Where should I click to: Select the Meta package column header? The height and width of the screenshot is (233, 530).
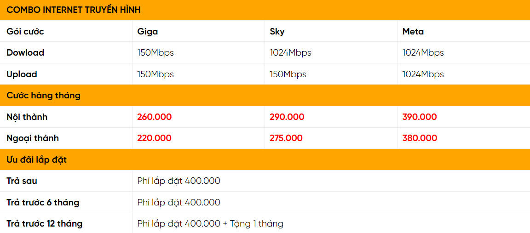coord(413,31)
